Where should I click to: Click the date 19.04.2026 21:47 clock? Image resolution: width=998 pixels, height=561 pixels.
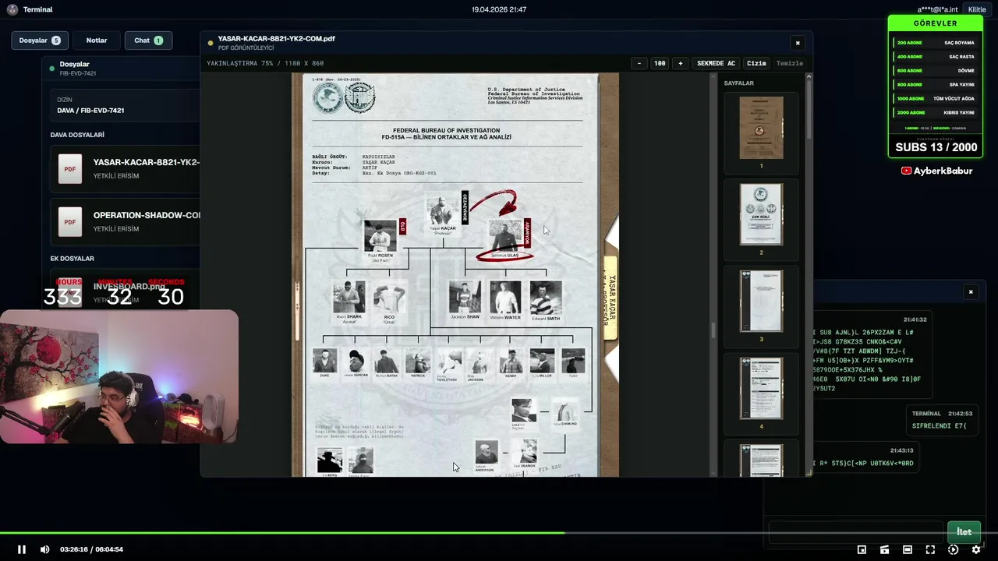pyautogui.click(x=499, y=9)
